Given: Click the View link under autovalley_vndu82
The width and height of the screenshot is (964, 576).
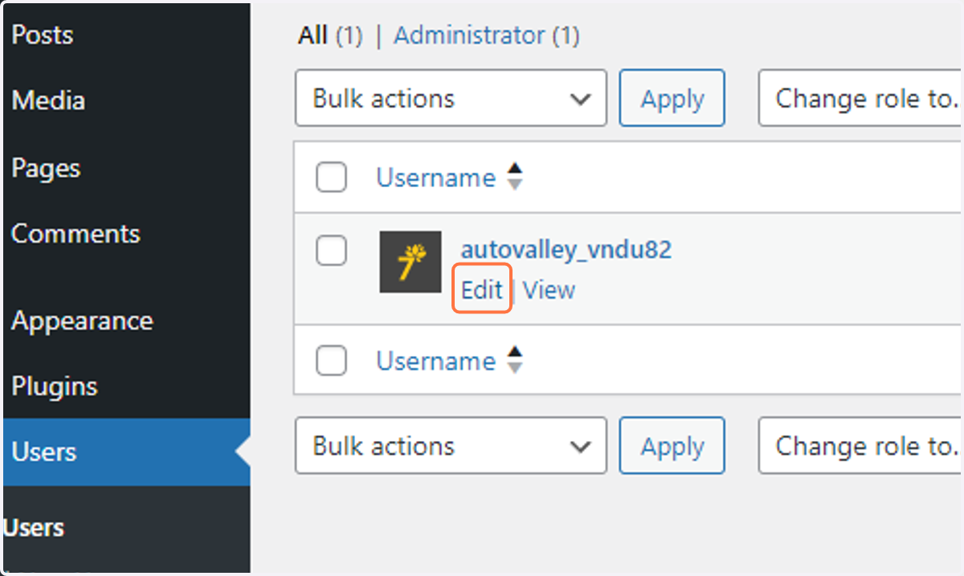Looking at the screenshot, I should (549, 289).
